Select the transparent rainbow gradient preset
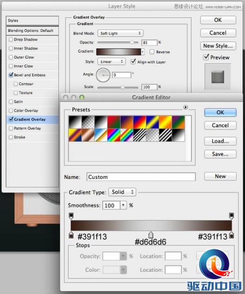The width and height of the screenshot is (245, 294). click(127, 135)
